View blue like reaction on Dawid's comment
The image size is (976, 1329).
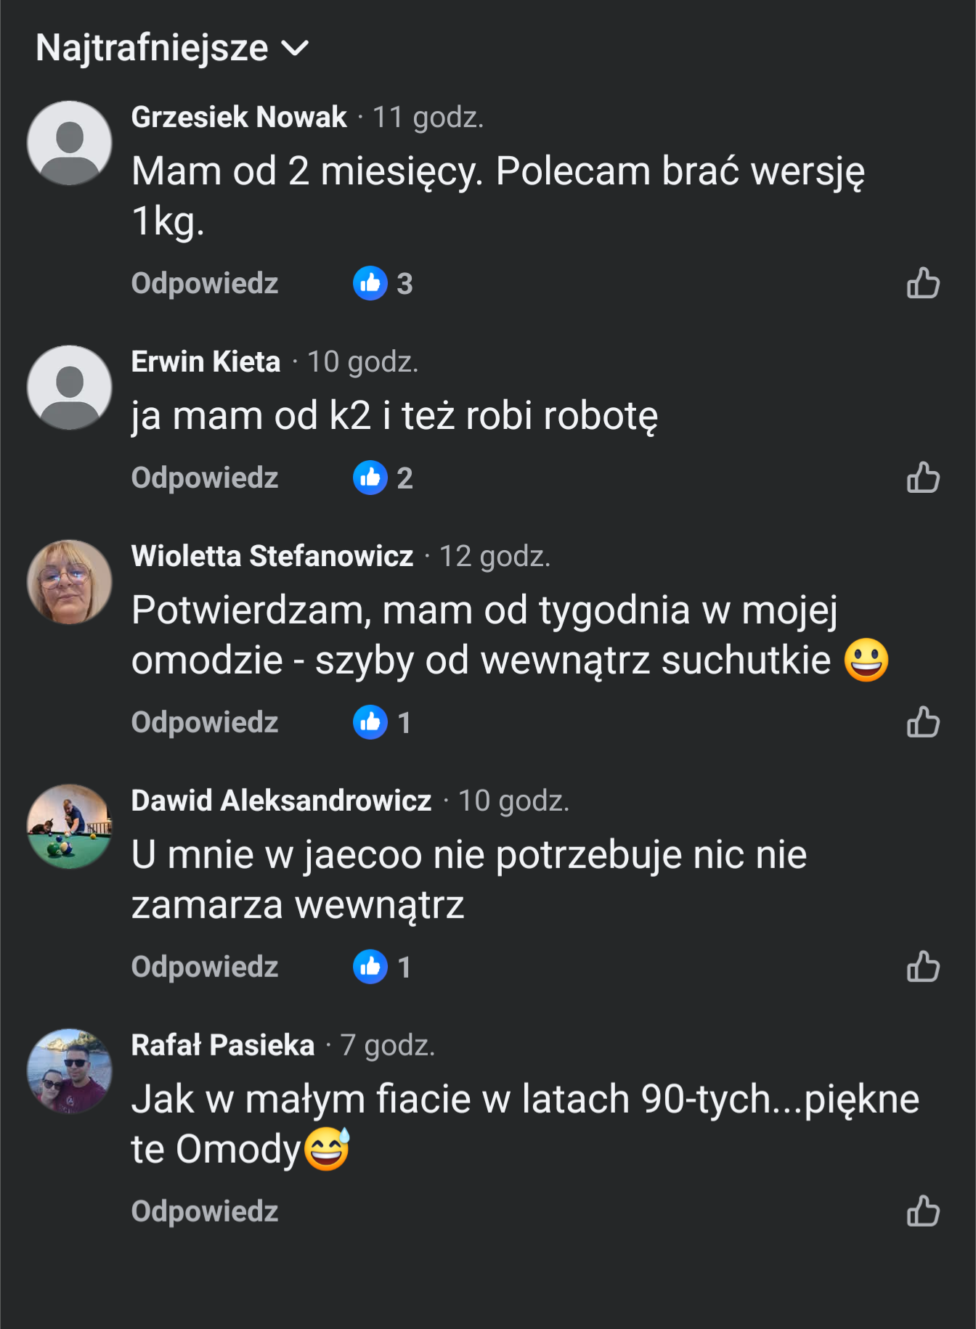click(x=370, y=967)
